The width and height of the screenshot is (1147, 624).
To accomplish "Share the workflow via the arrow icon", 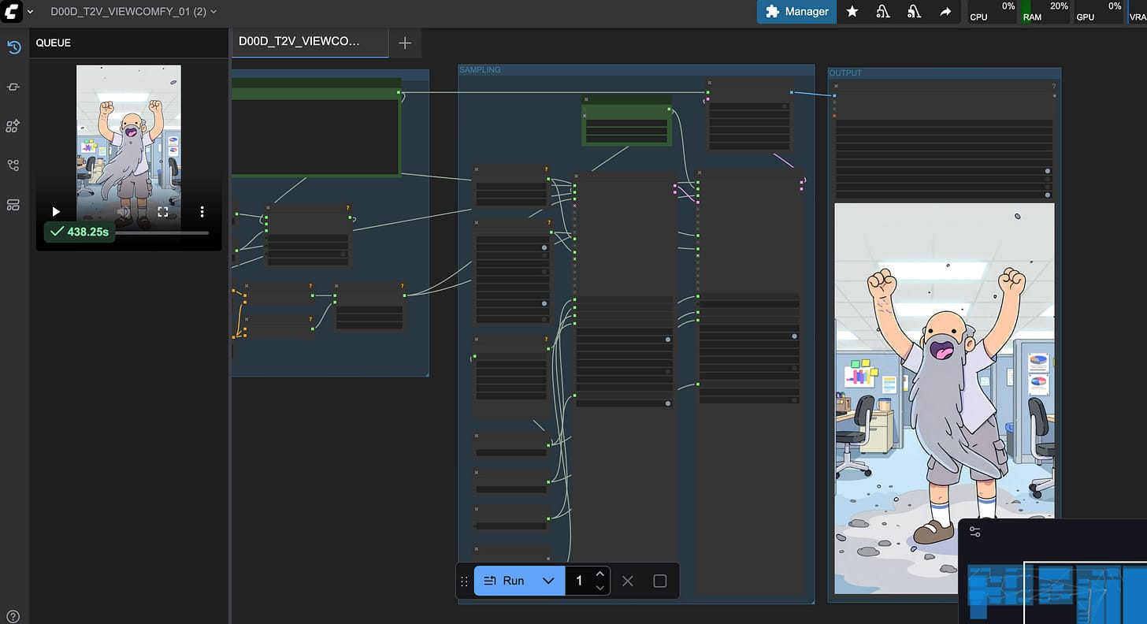I will [x=945, y=12].
